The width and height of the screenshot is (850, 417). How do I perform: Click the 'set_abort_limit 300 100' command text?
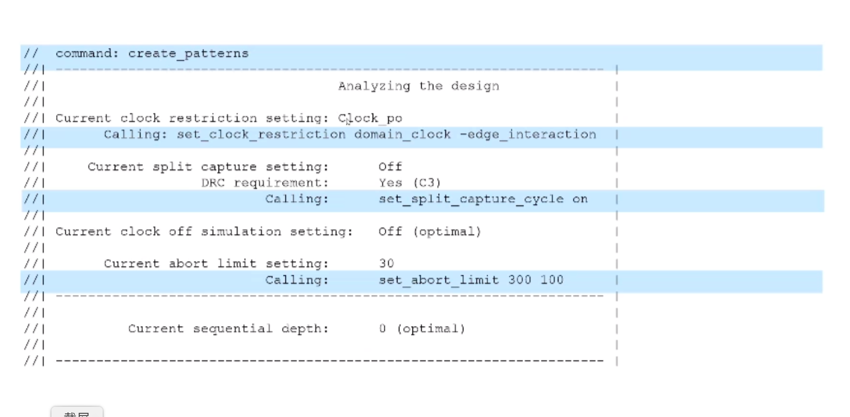(471, 280)
